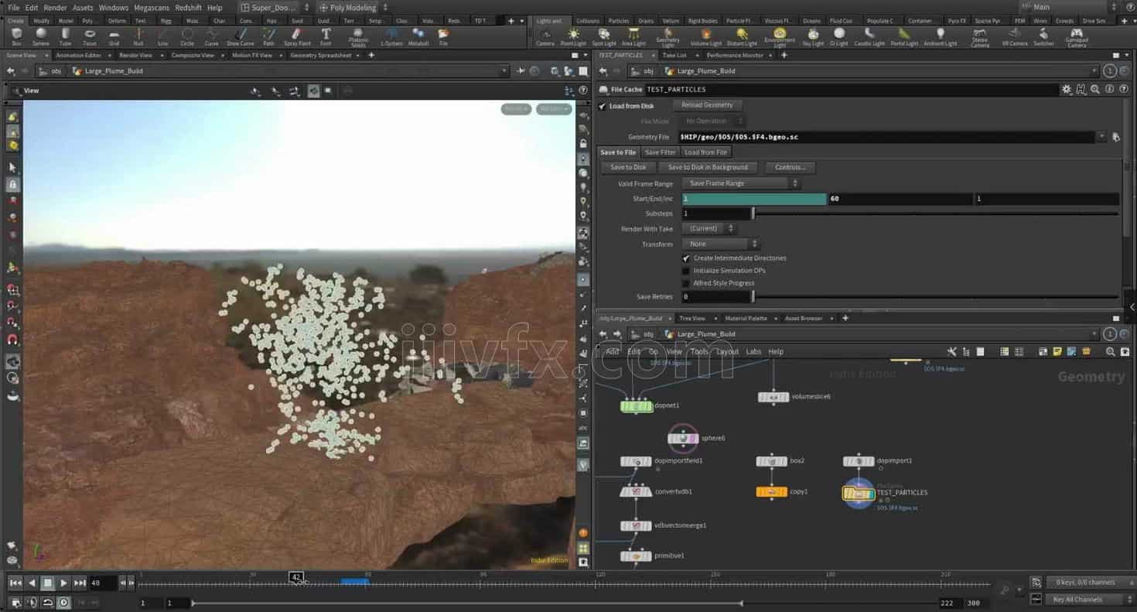Add an Environment Light from the shelf

779,36
